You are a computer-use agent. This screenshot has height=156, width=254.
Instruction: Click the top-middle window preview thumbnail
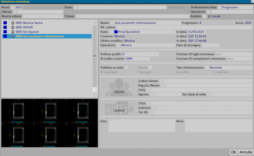tap(50, 111)
